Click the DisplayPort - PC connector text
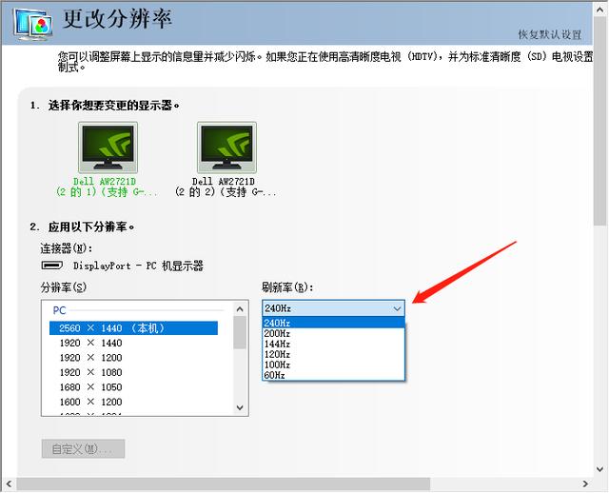 (x=138, y=266)
